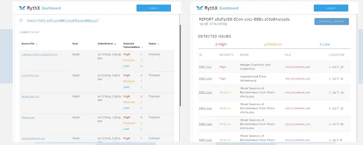
Task: Click Quick scan type in Digest.sol row
Action: pyautogui.click(x=76, y=117)
